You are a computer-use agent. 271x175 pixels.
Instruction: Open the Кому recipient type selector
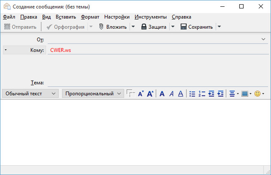point(25,50)
